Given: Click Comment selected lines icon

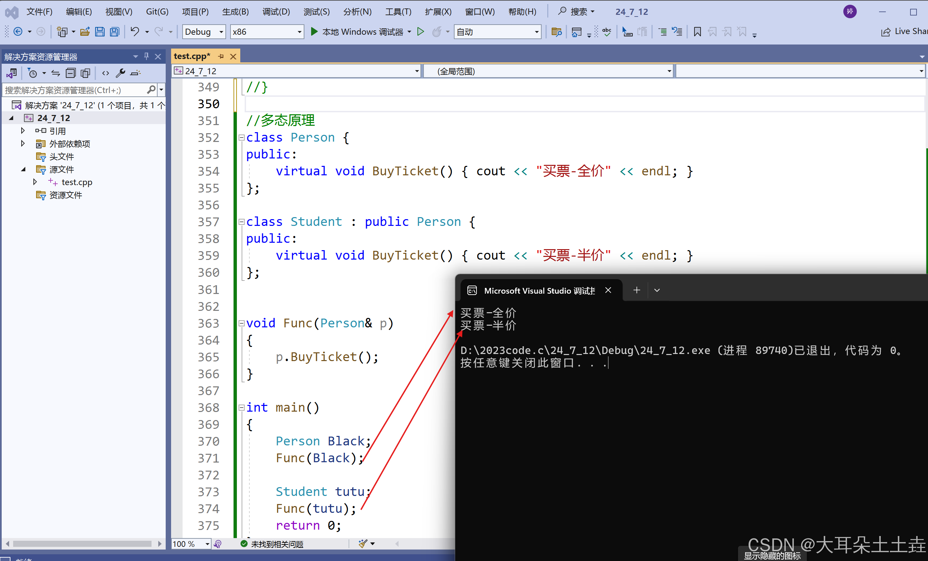Looking at the screenshot, I should point(662,32).
